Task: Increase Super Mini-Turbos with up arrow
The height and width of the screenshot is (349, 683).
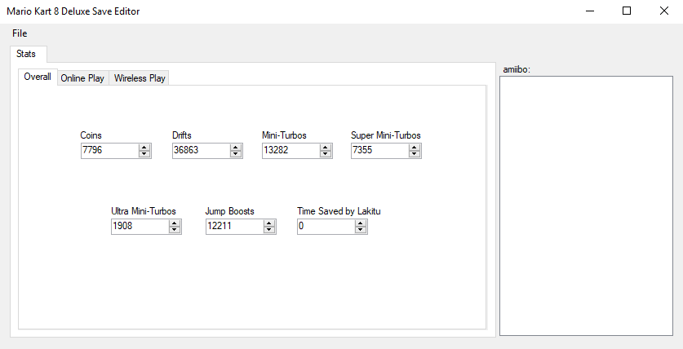Action: click(x=415, y=148)
